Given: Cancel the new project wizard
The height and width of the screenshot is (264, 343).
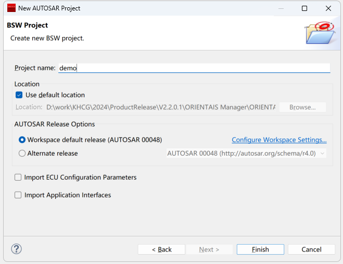Looking at the screenshot, I should (311, 249).
